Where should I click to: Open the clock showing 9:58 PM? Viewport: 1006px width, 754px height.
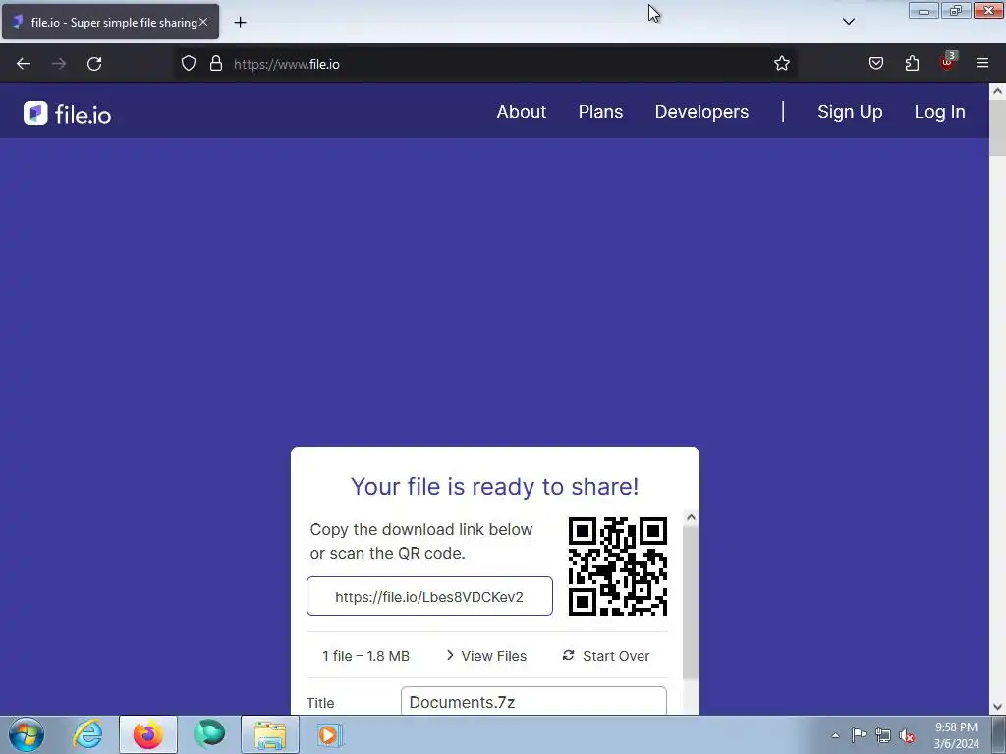tap(956, 735)
